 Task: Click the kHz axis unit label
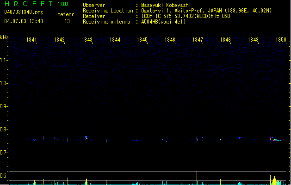(x=4, y=37)
